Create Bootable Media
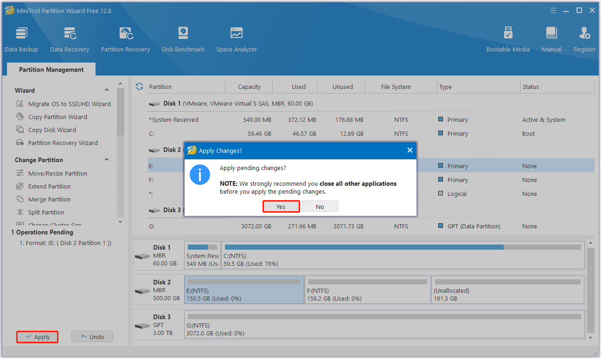This screenshot has width=602, height=359. [x=508, y=39]
